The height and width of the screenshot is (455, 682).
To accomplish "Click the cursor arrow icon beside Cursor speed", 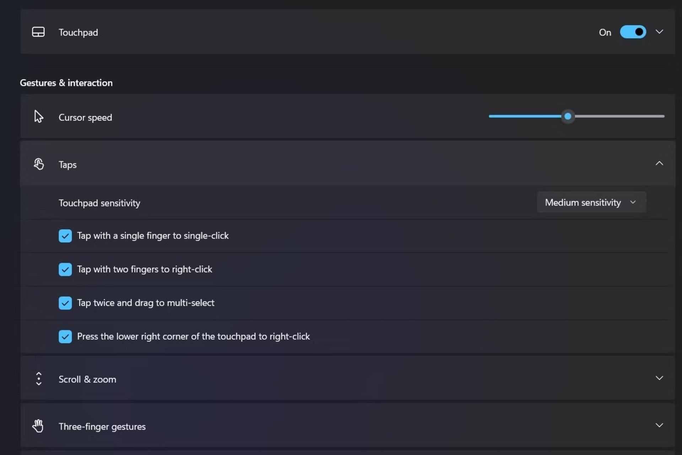I will 38,117.
